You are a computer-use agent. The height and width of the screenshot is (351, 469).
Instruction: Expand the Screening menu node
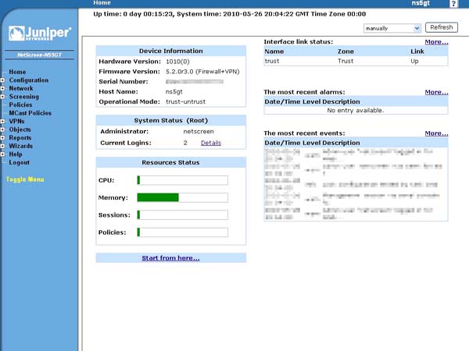pos(2,97)
